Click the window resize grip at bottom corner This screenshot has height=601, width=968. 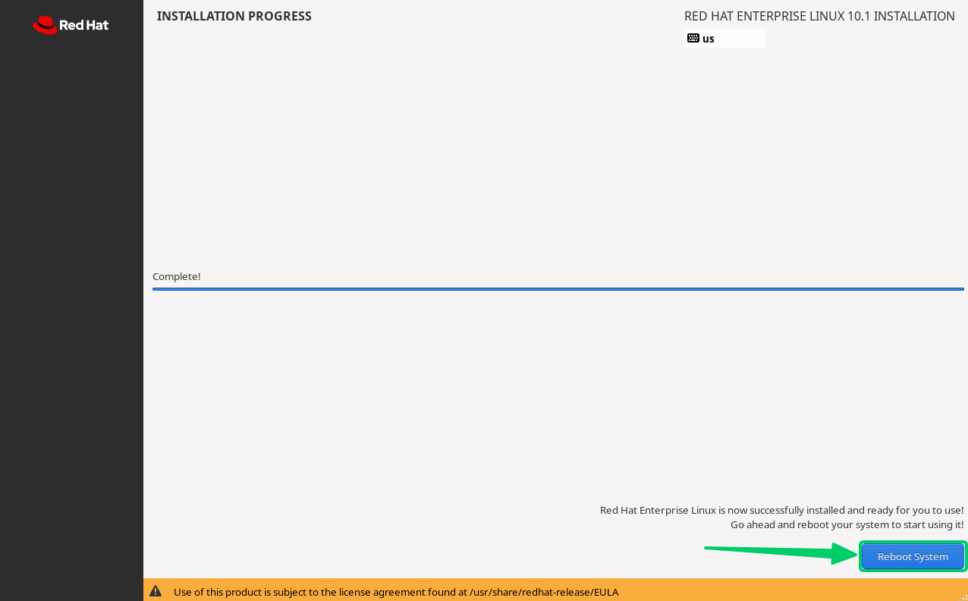[963, 596]
